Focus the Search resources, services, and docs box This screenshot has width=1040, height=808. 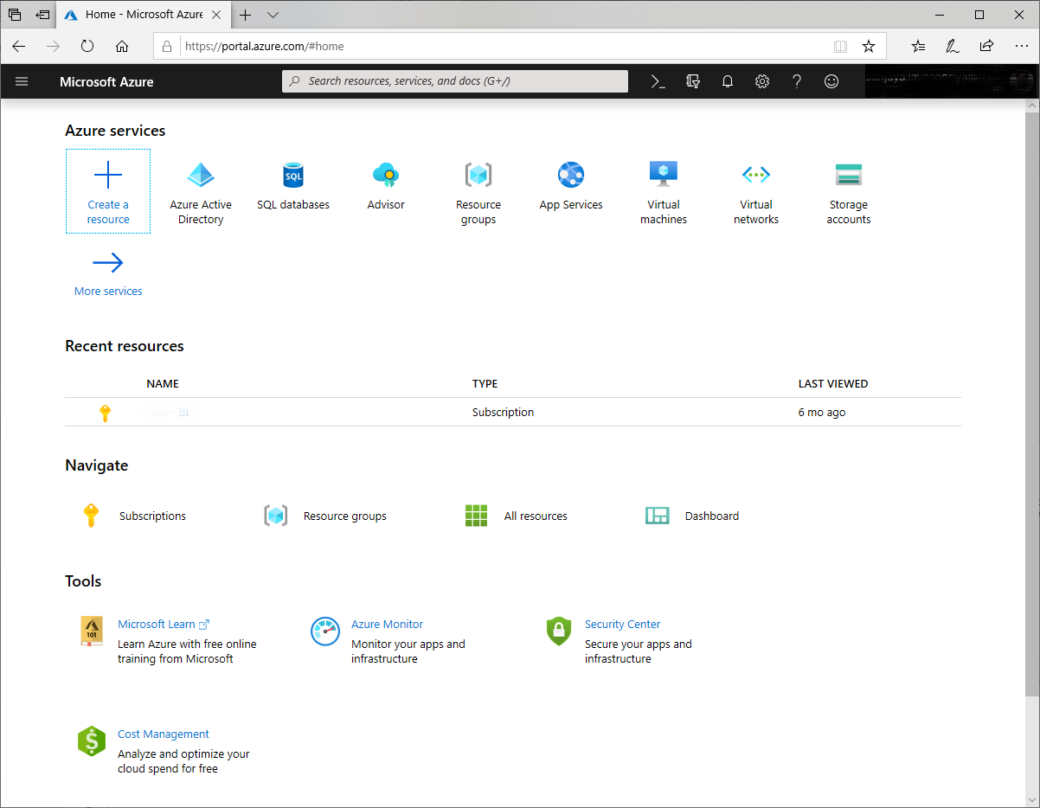tap(455, 81)
